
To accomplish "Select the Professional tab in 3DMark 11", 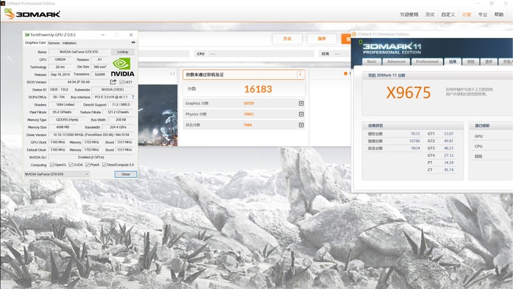I will coord(427,62).
